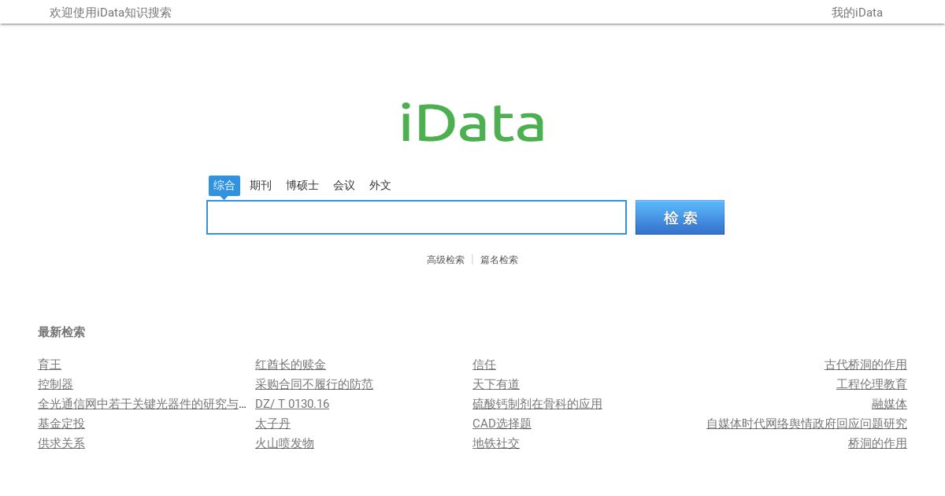The image size is (945, 496).
Task: Click the iData logo
Action: [x=472, y=123]
